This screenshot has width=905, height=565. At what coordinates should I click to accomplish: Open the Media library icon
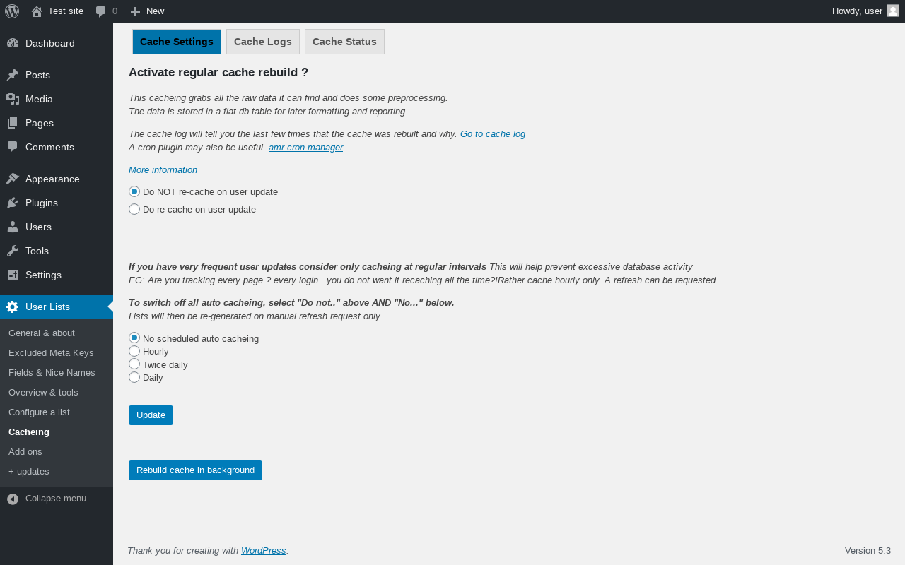(13, 99)
